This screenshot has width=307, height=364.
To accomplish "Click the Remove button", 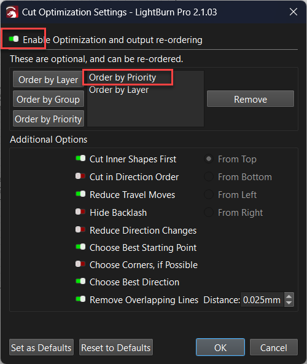I will pyautogui.click(x=251, y=99).
